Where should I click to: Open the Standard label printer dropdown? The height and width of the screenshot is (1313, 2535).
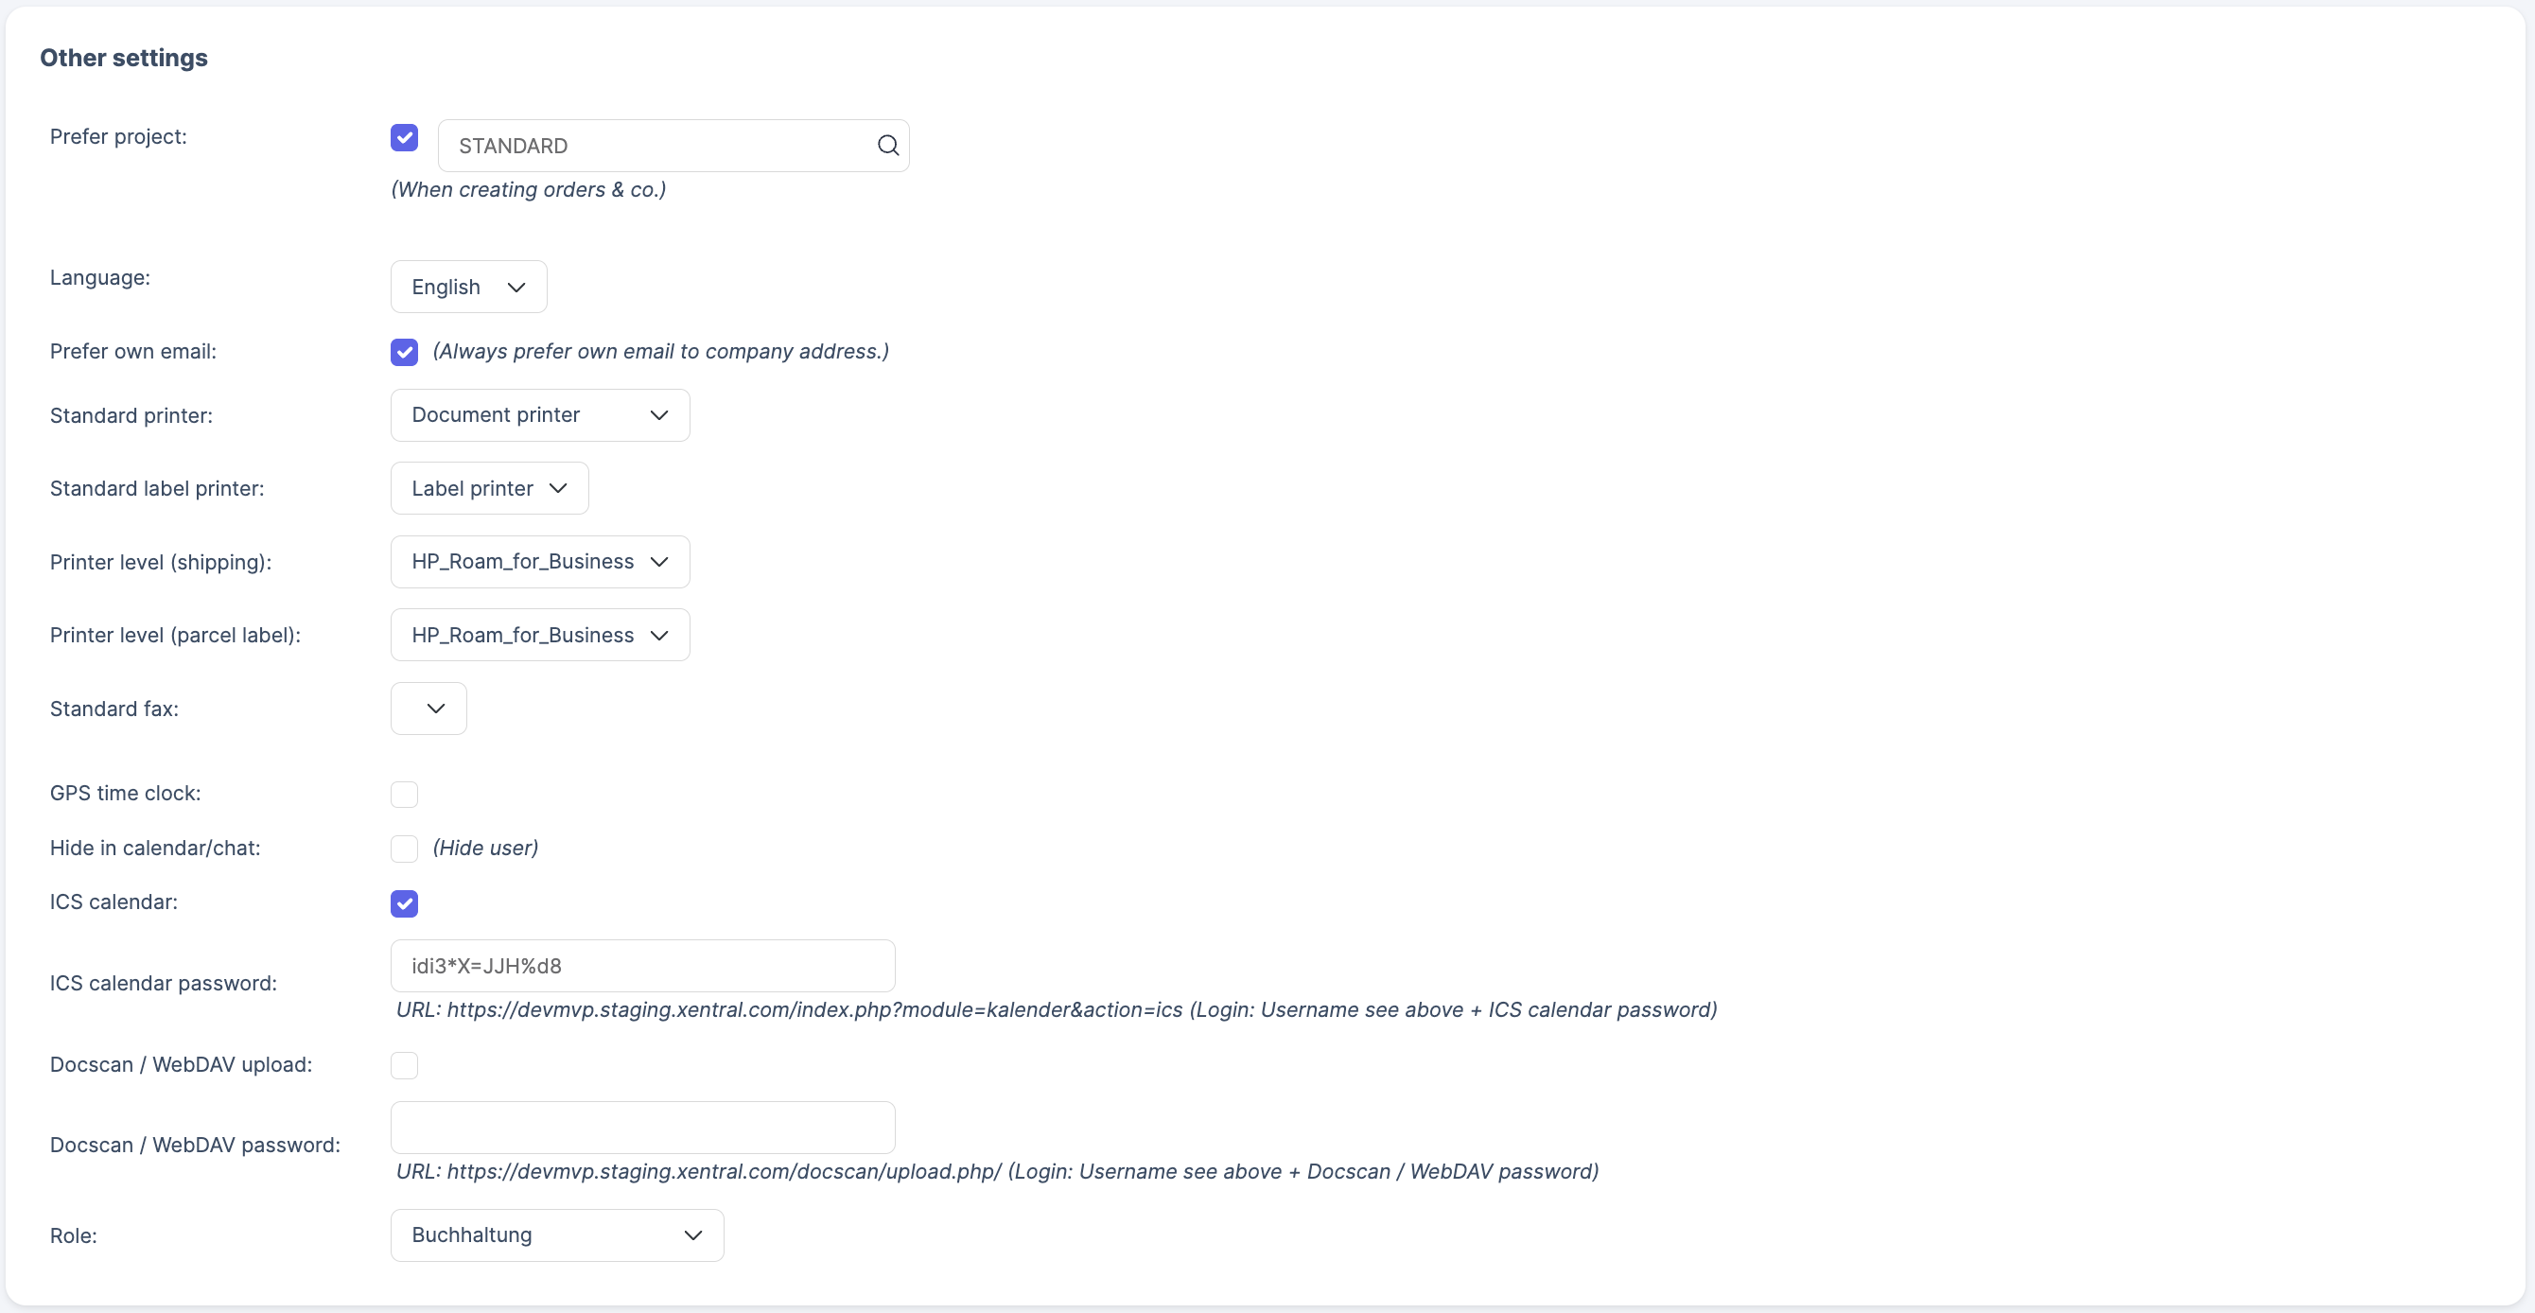pyautogui.click(x=489, y=488)
